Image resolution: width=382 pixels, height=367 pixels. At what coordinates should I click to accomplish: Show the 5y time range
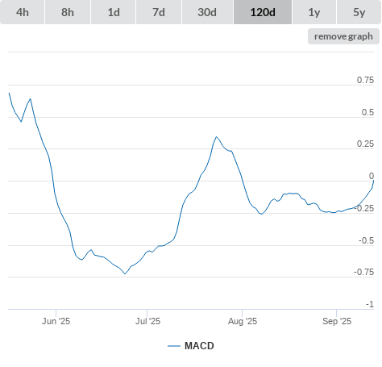point(359,12)
